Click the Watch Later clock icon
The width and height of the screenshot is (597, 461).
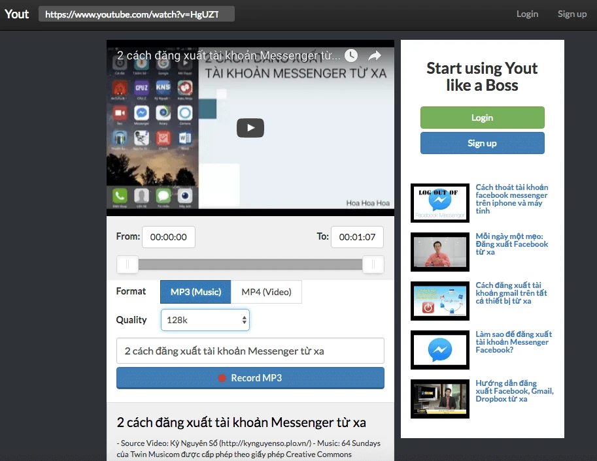tap(351, 56)
